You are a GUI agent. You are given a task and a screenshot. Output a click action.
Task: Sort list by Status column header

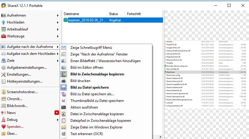[x=116, y=14]
